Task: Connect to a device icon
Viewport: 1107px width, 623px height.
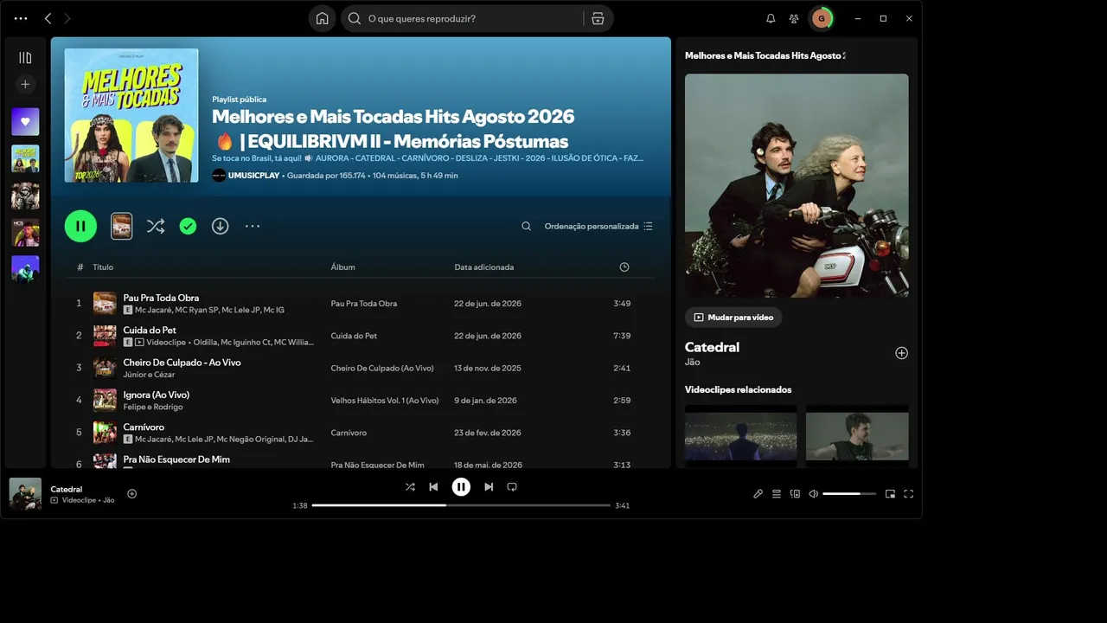Action: 796,494
